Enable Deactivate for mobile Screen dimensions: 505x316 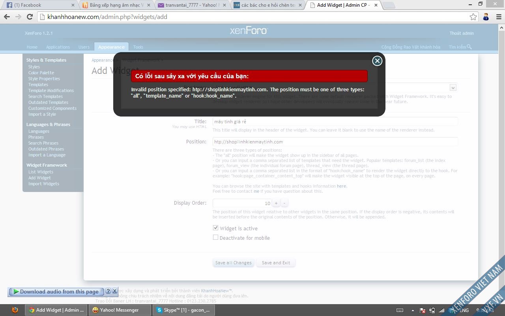tap(215, 237)
